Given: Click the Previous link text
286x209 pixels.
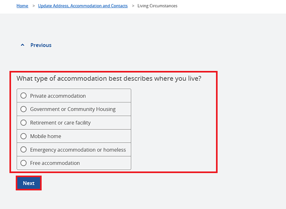Looking at the screenshot, I should coord(41,45).
